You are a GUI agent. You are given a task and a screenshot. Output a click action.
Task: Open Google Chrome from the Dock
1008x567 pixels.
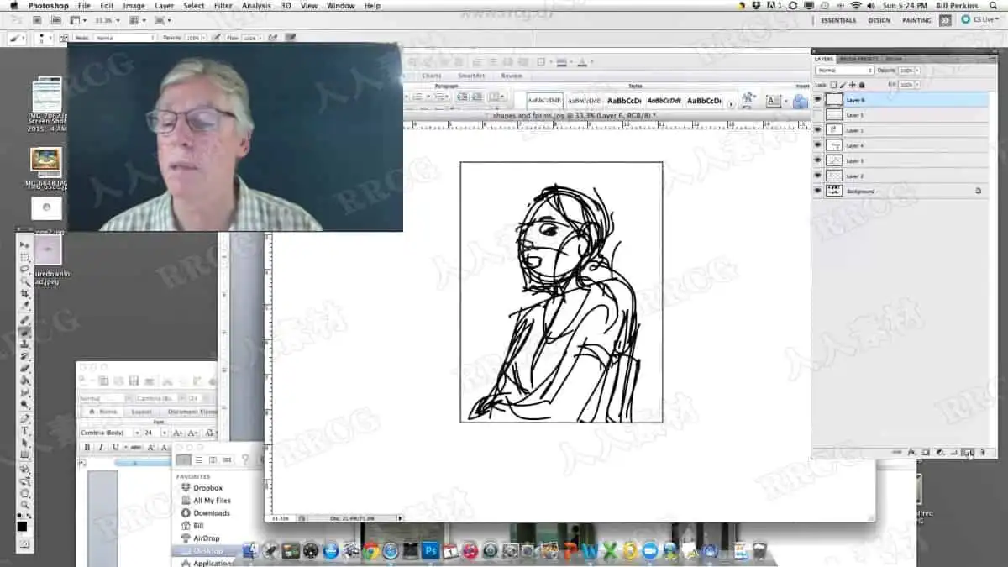(370, 551)
